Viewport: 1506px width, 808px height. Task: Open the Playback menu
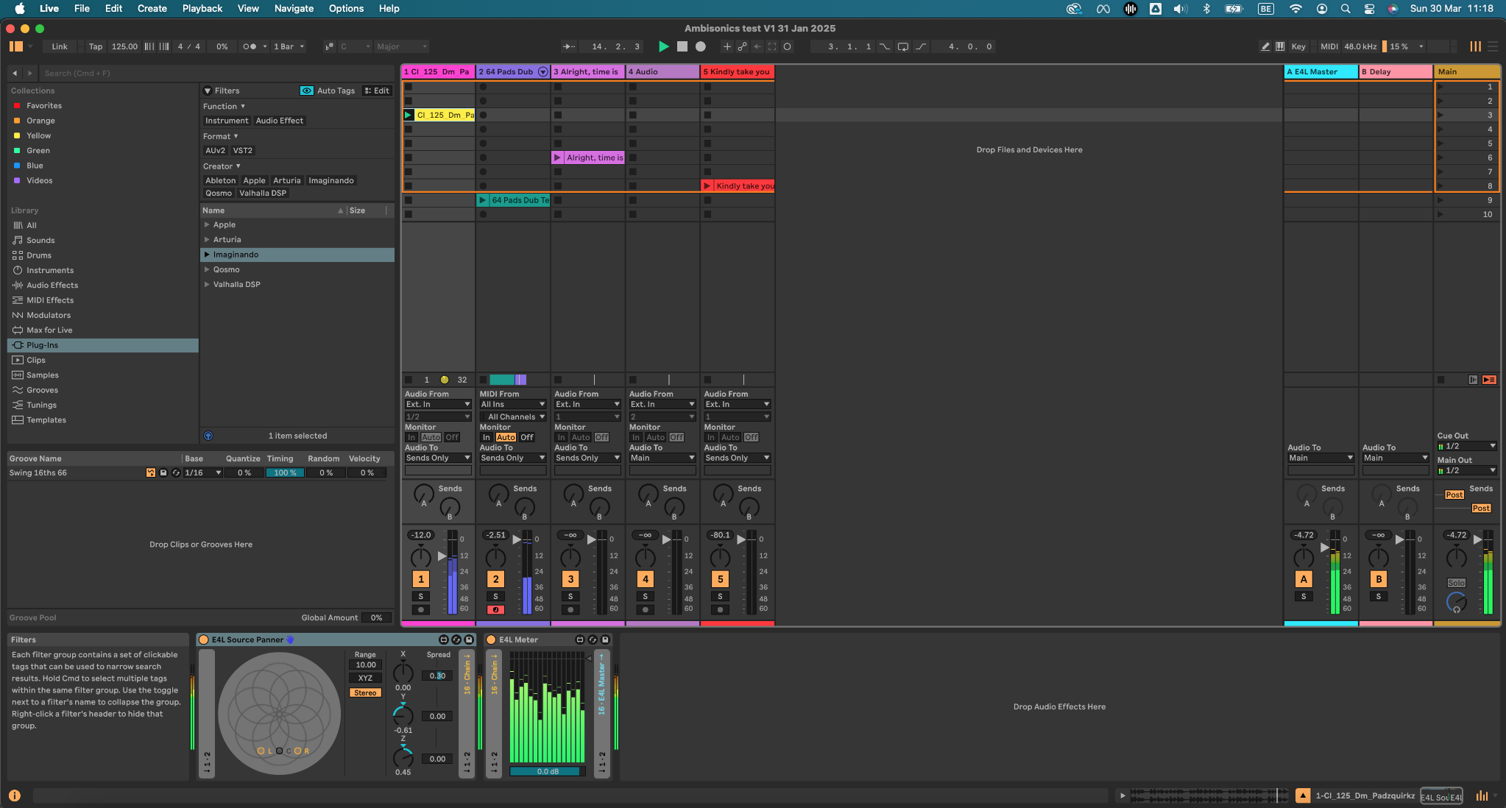tap(202, 8)
